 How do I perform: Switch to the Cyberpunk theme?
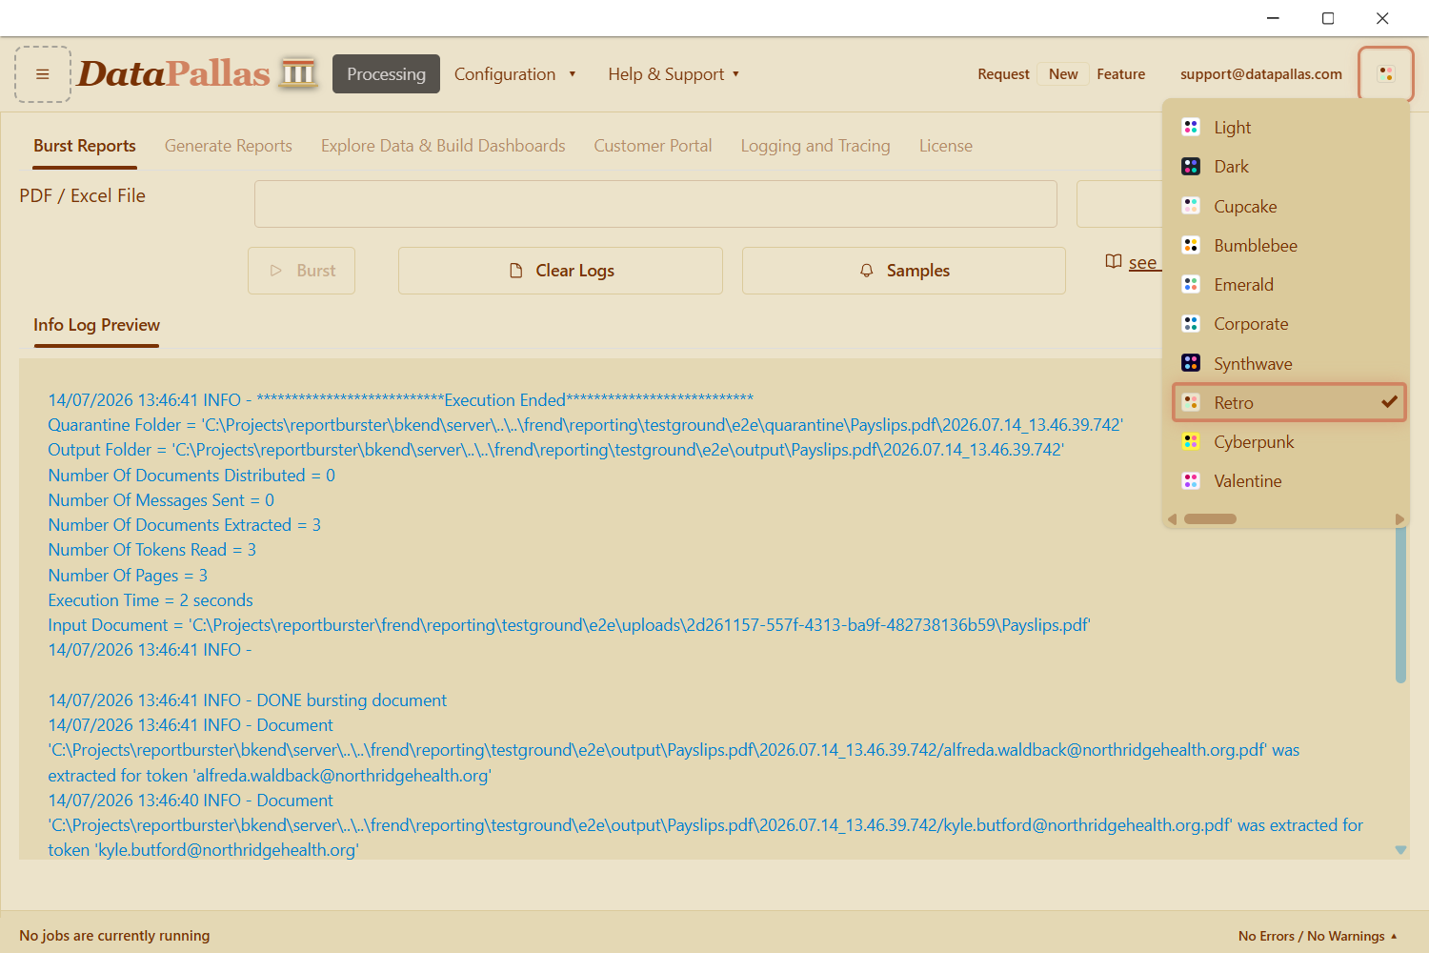(1289, 441)
